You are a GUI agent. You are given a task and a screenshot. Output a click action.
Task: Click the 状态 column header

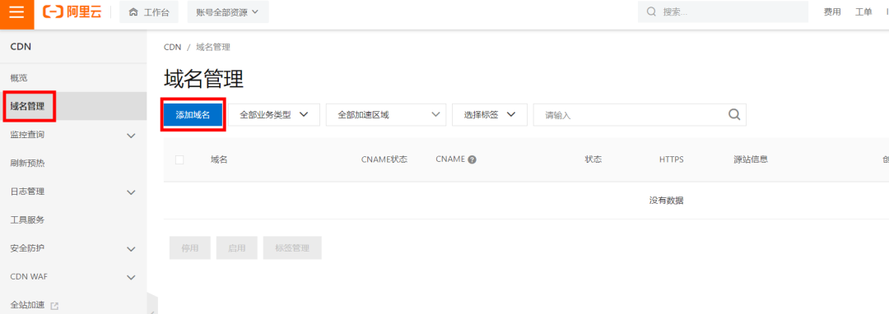click(593, 159)
